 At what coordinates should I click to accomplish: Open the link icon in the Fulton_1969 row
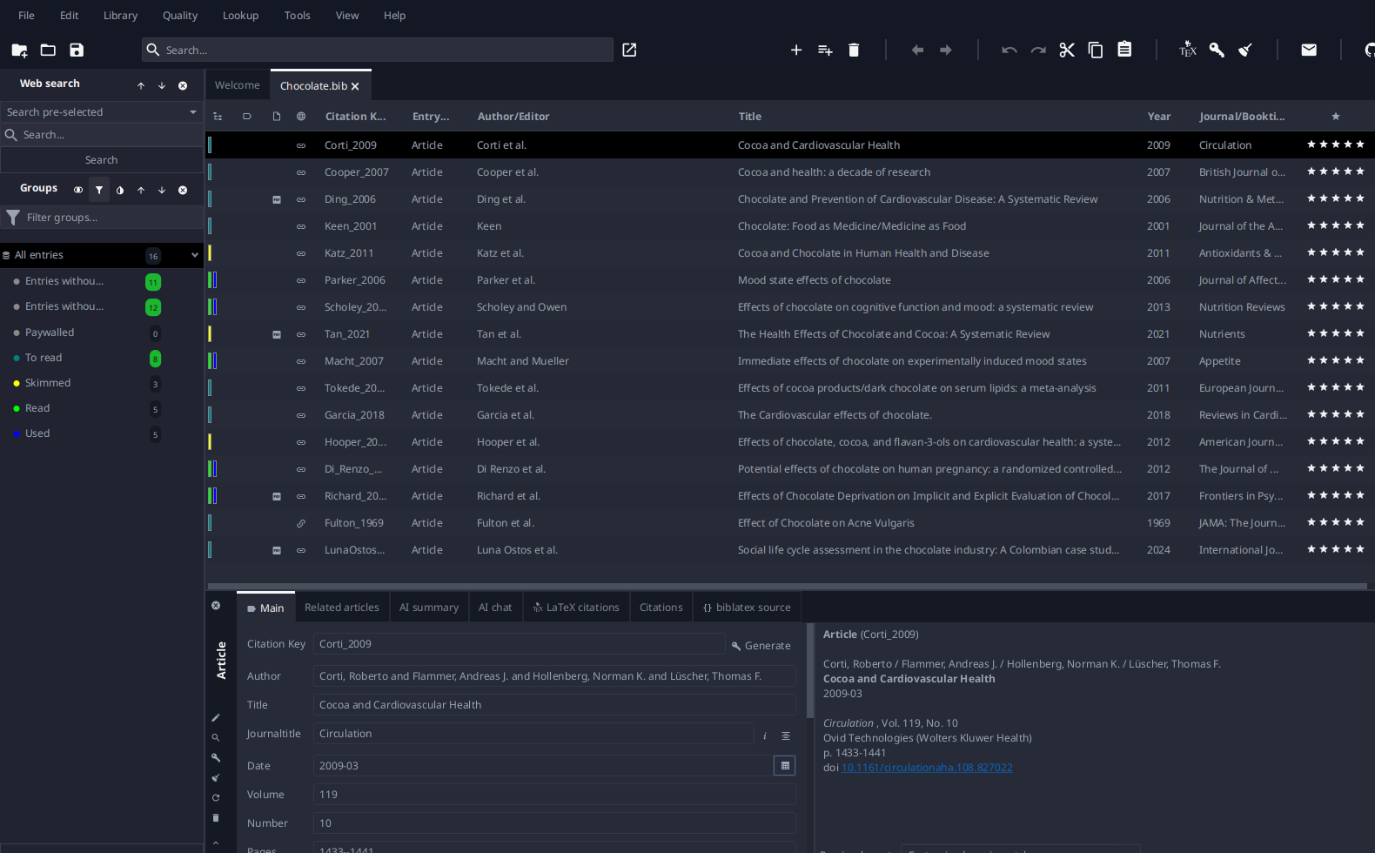[301, 523]
